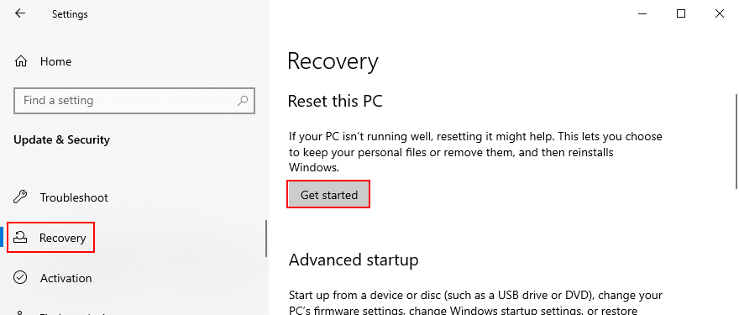Screen dimensions: 739x315
Task: Click the Activation checkmark circle icon
Action: [20, 278]
